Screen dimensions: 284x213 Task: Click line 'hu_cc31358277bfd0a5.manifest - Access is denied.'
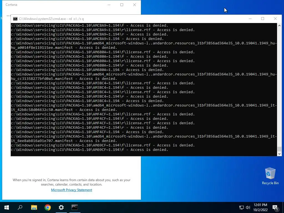click(x=64, y=78)
